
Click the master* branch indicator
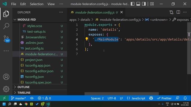[19, 98]
